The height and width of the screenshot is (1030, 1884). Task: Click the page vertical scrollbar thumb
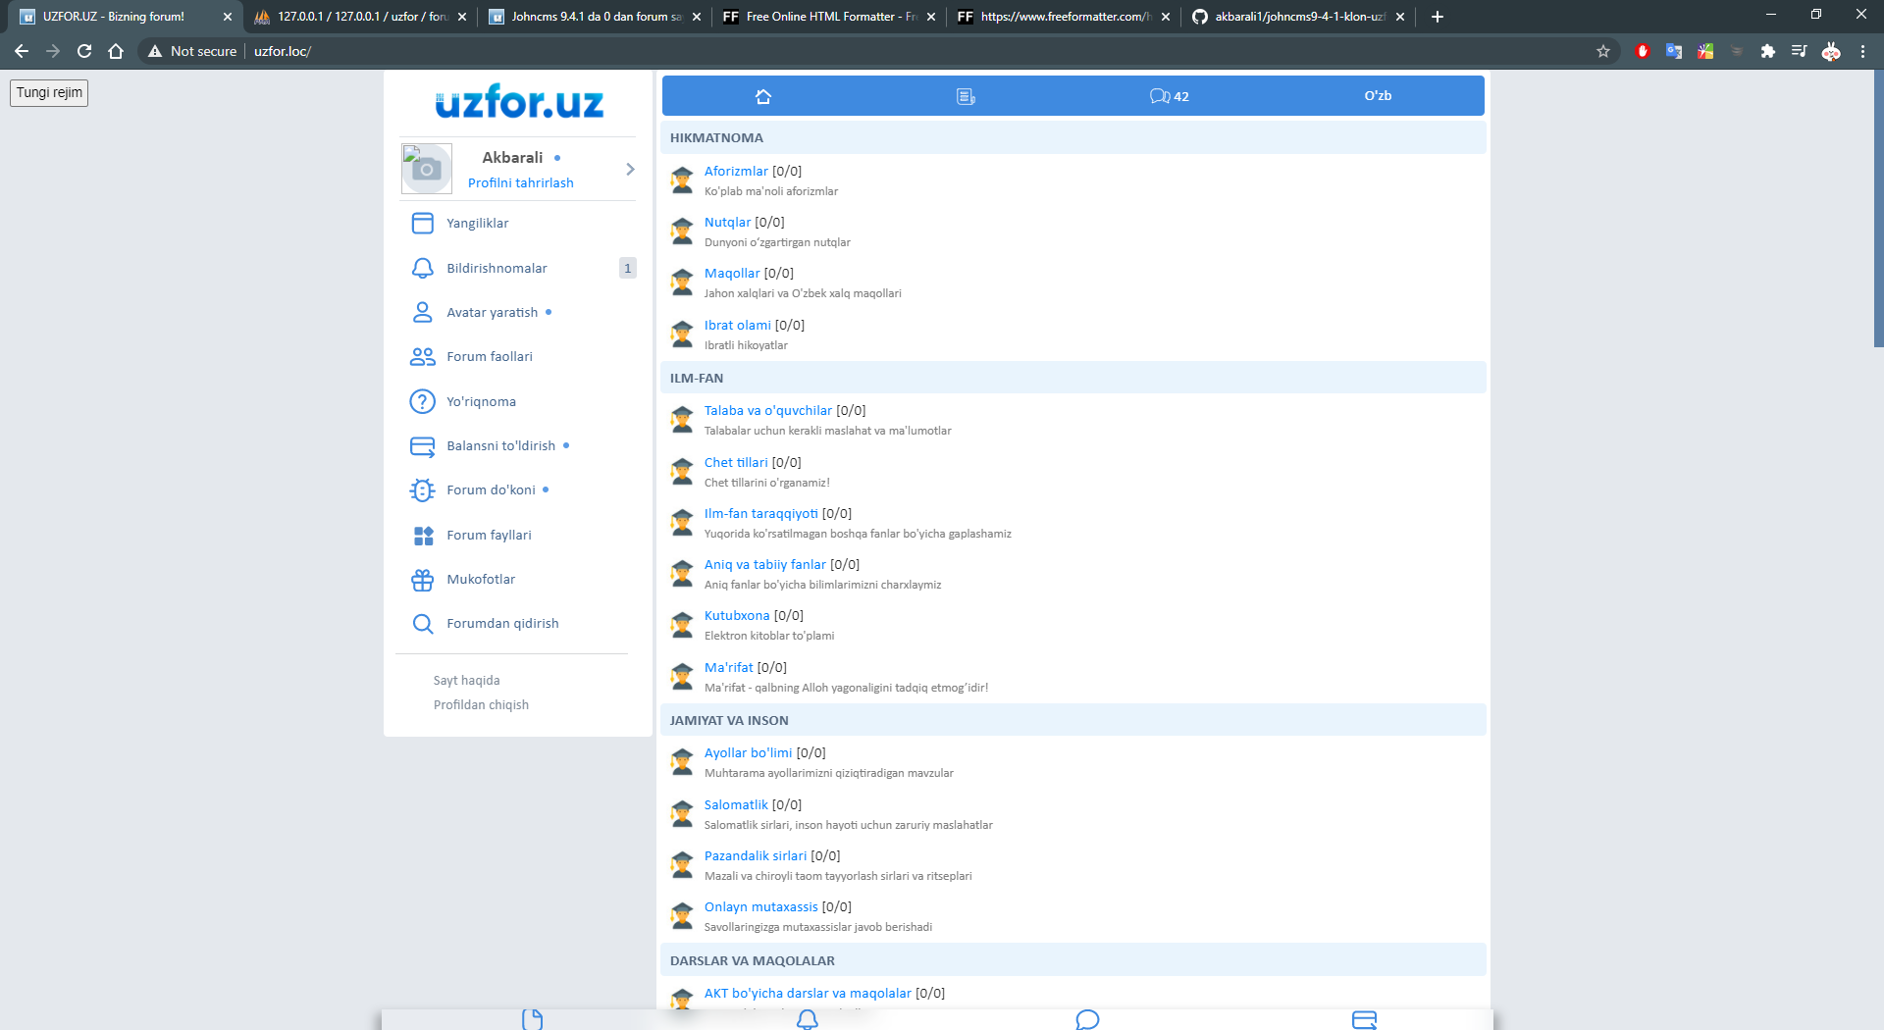point(1878,206)
